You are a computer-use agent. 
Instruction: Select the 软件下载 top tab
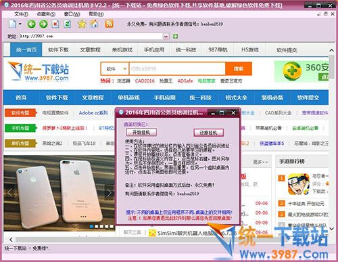[x=58, y=49]
